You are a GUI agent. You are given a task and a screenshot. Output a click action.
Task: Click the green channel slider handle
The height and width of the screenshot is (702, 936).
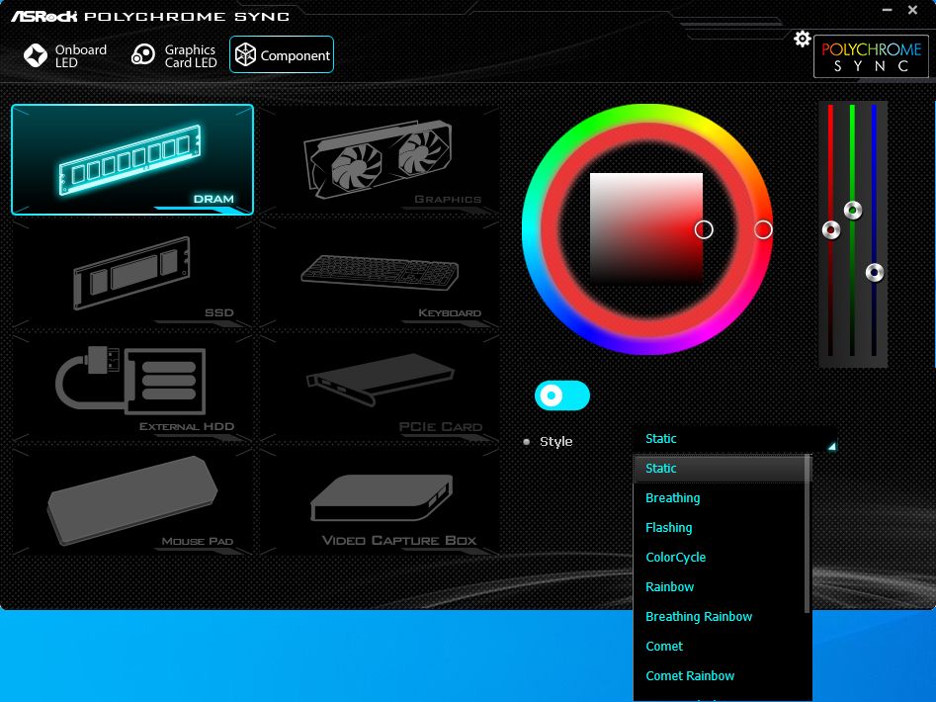(852, 210)
